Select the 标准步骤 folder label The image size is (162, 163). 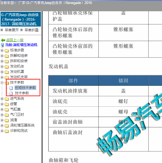17,50
